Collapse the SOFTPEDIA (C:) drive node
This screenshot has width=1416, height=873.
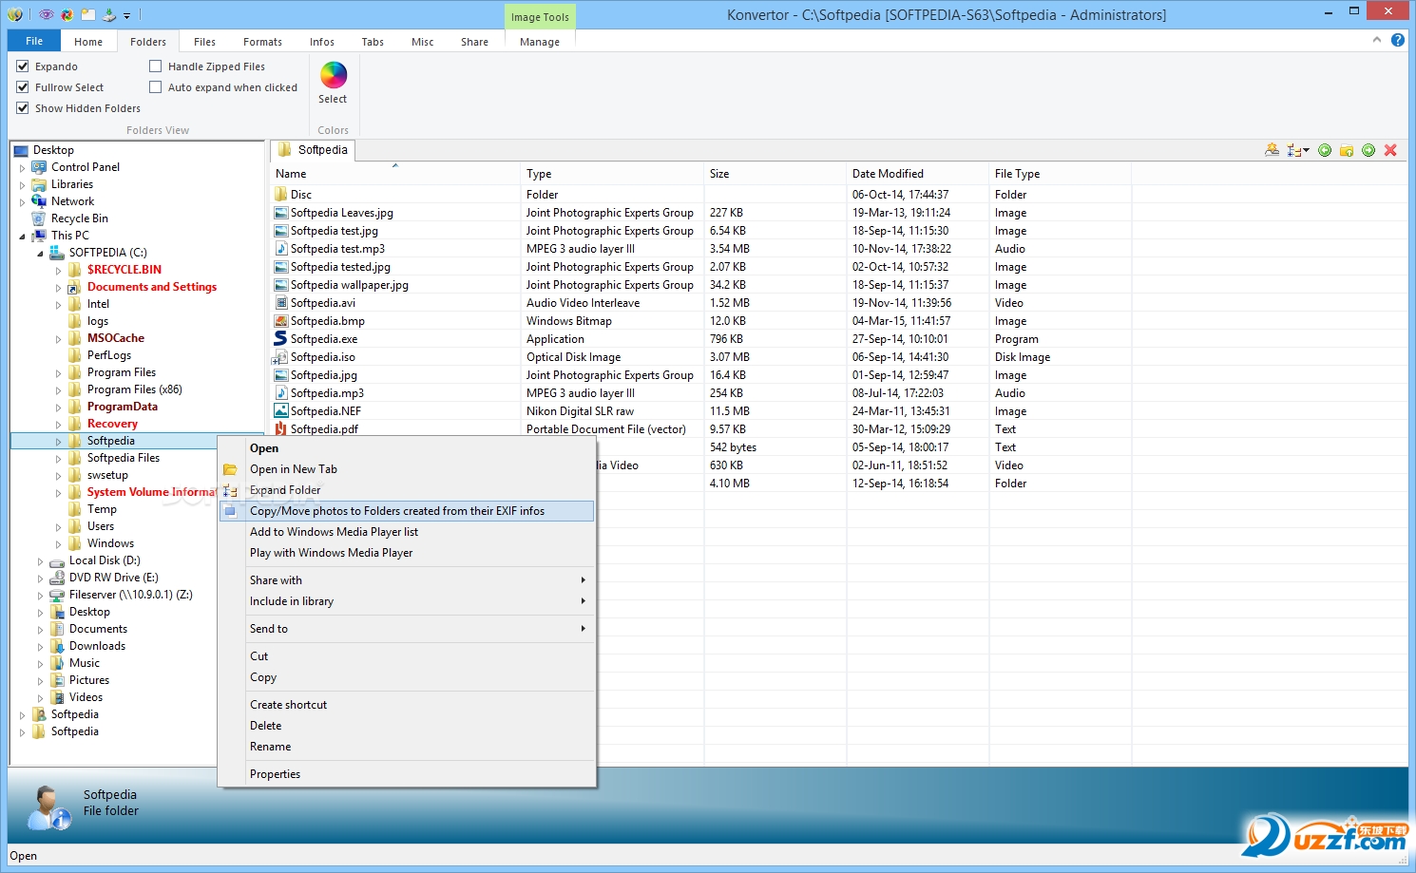pos(40,254)
